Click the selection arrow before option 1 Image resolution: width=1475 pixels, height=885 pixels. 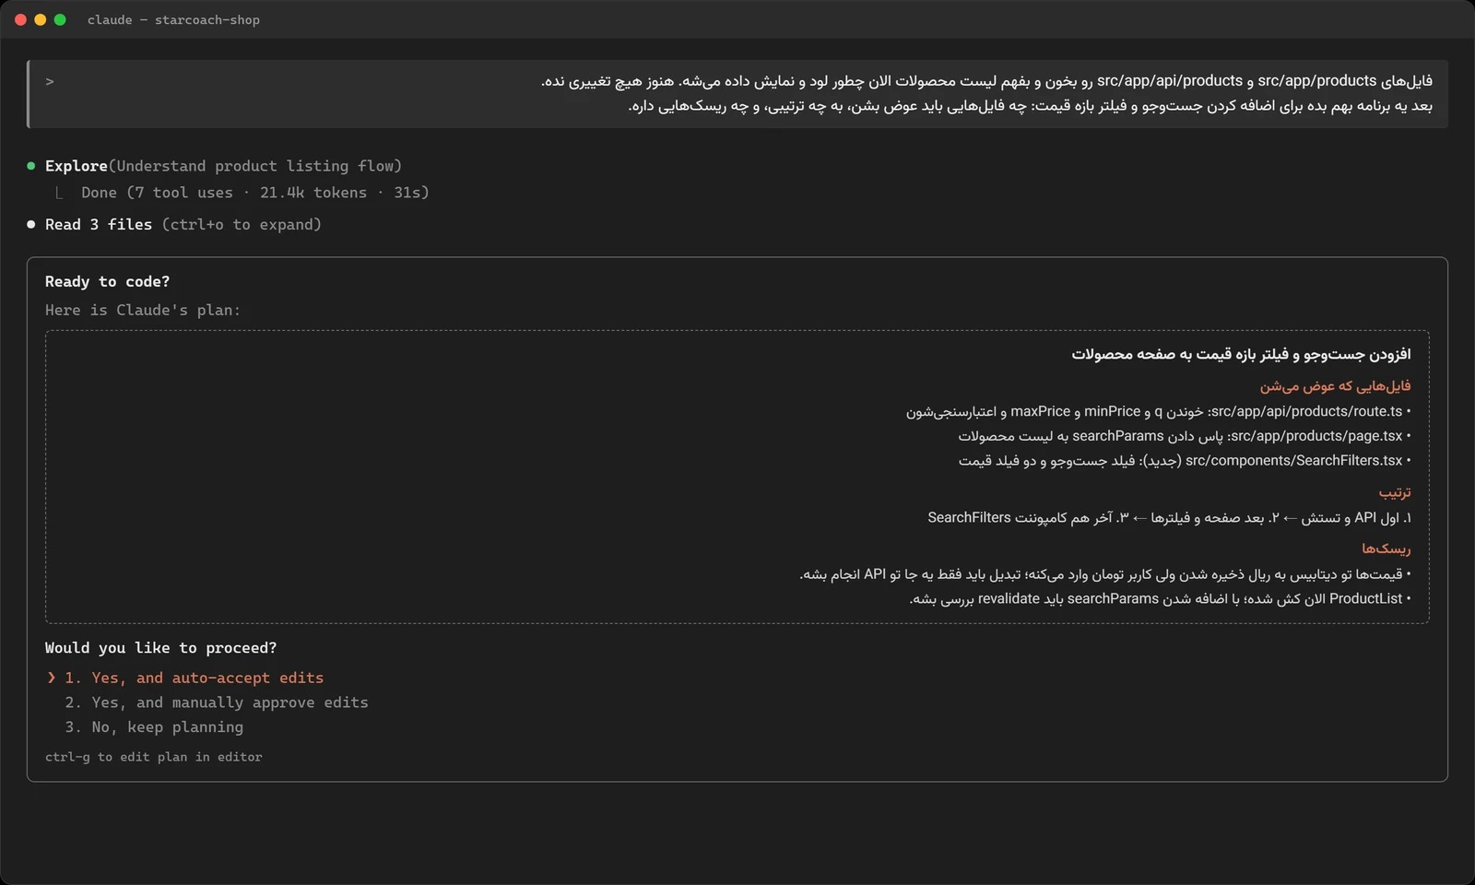[x=51, y=678]
